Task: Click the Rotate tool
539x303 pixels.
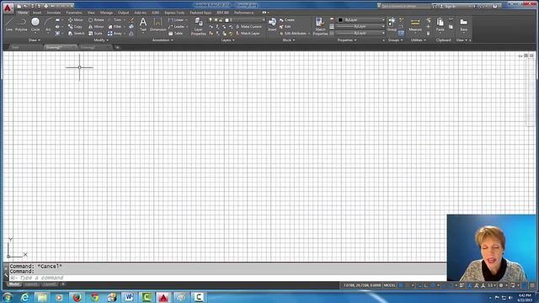Action: tap(96, 20)
